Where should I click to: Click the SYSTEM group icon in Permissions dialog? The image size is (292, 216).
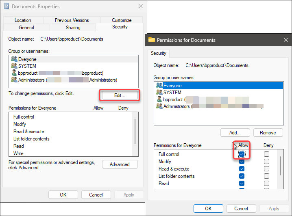click(x=159, y=92)
